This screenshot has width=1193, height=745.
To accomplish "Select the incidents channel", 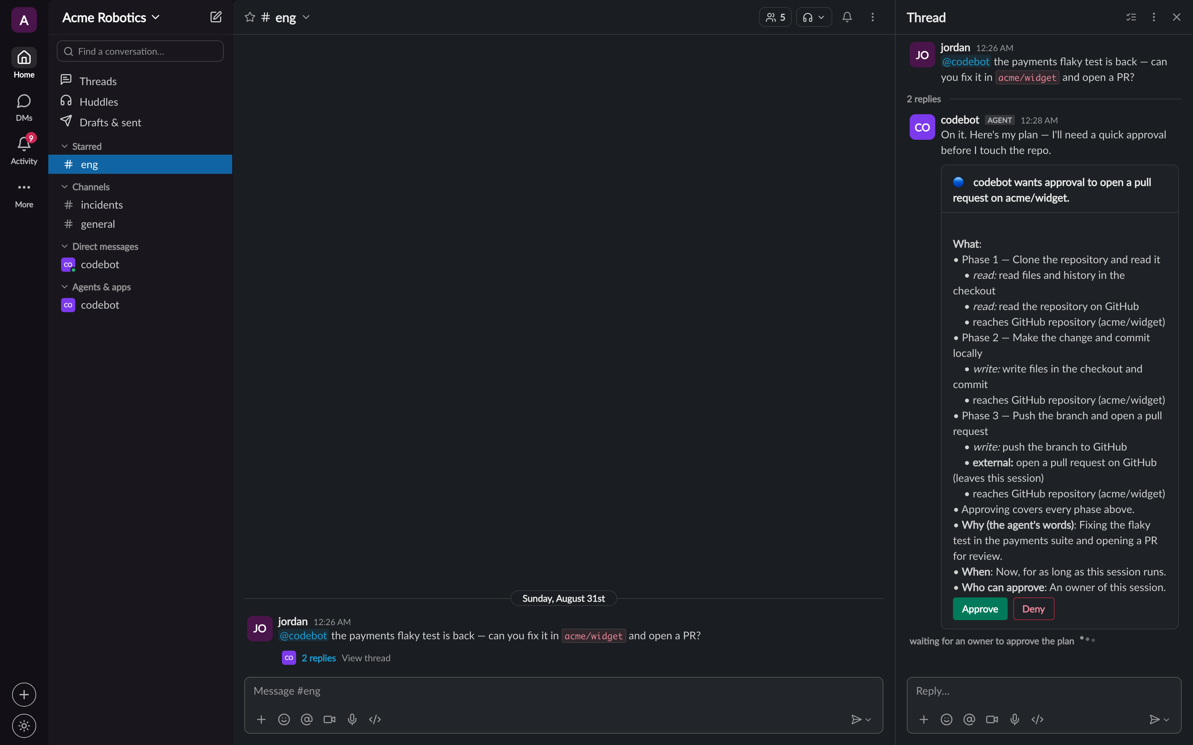I will (x=140, y=204).
